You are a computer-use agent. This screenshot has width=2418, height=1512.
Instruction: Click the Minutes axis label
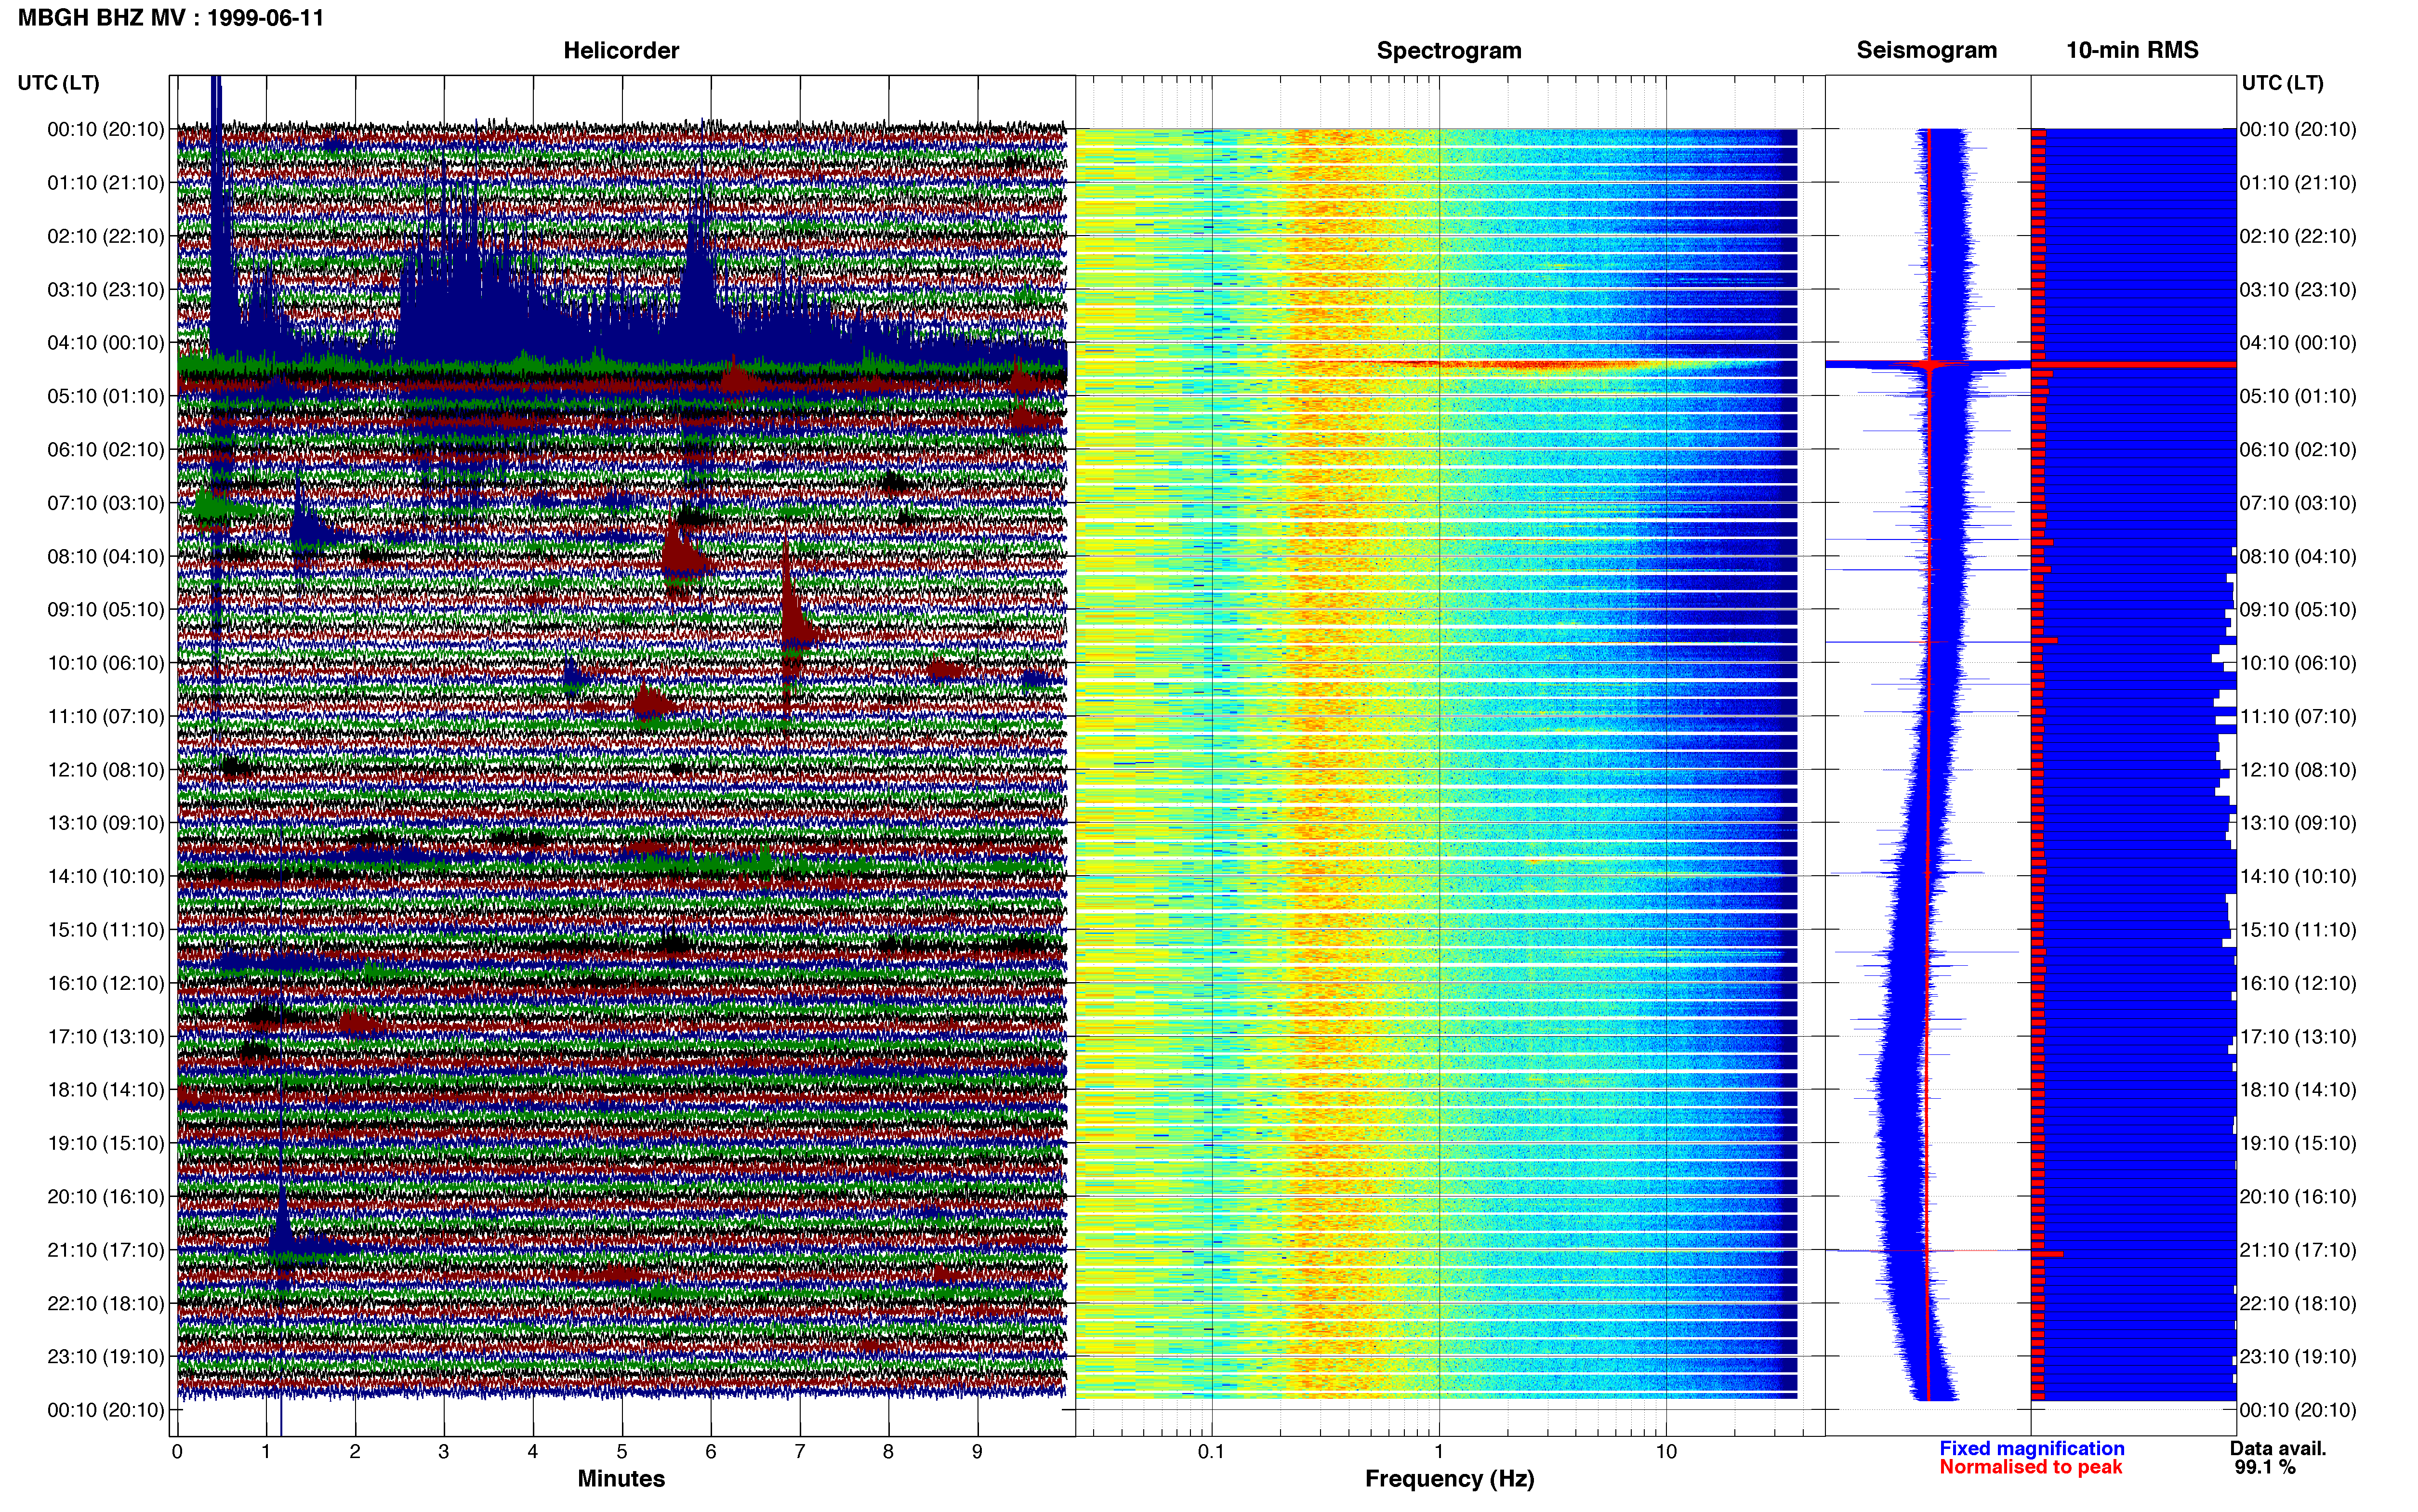point(621,1478)
